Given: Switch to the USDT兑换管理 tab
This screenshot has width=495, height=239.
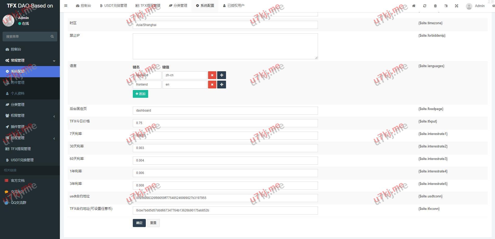Looking at the screenshot, I should tap(114, 6).
